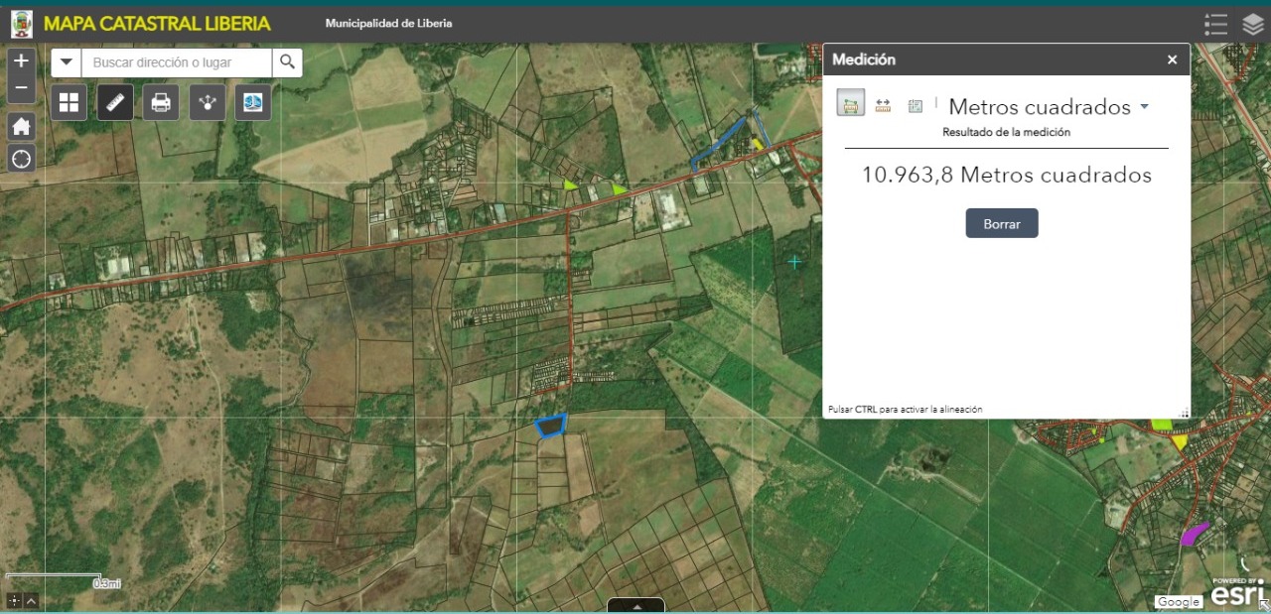Select the area measurement tool
Screen dimensions: 1271x614
[850, 102]
